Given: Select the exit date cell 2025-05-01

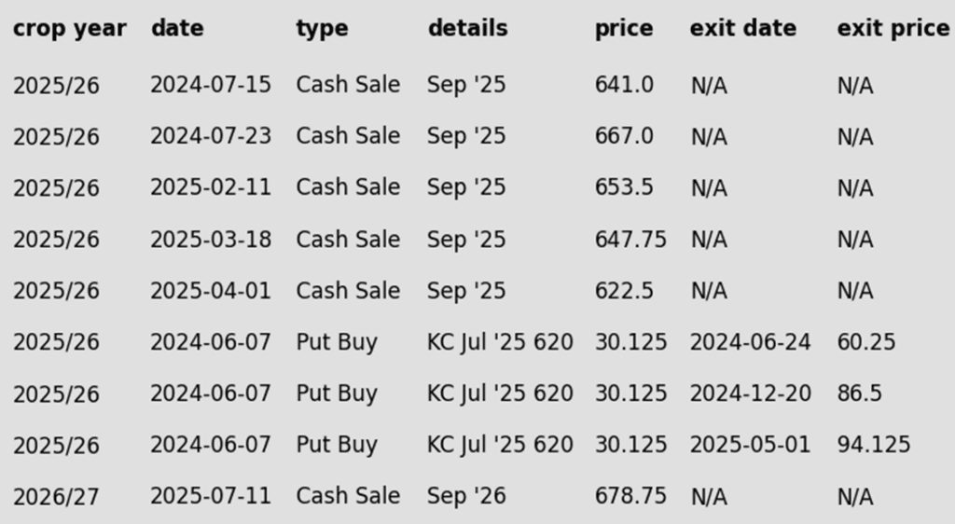Looking at the screenshot, I should pos(750,445).
